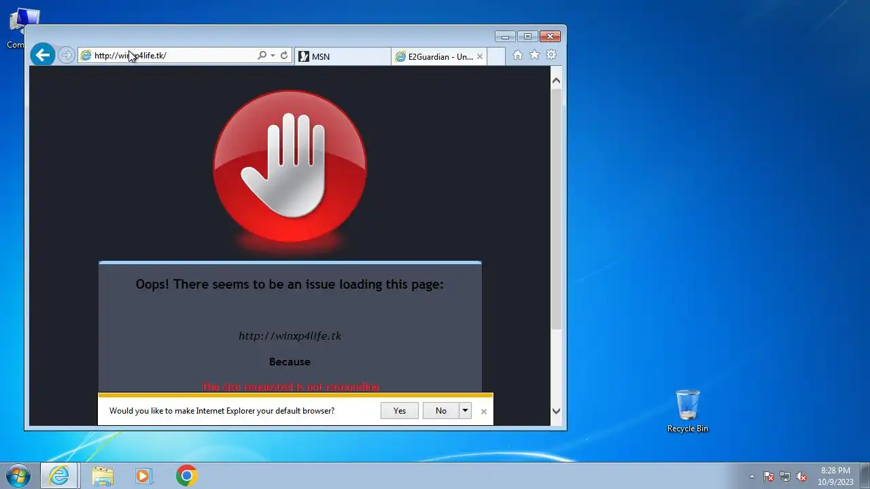Click Internet Explorer in the taskbar
The width and height of the screenshot is (870, 489).
(x=59, y=475)
